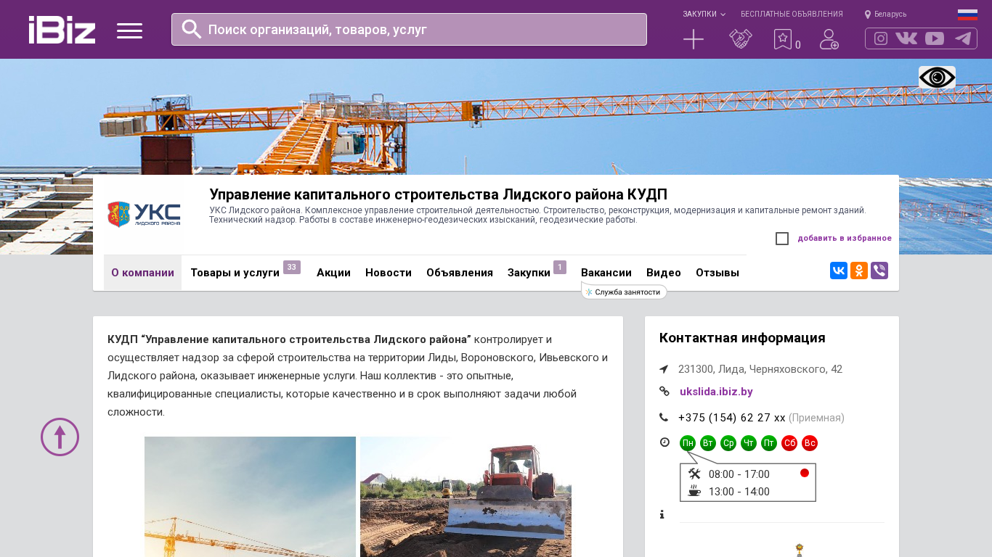Click the iBiz logo
The image size is (992, 557).
62,30
